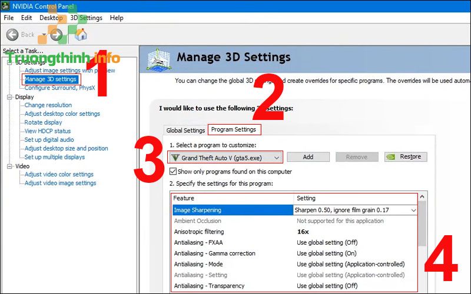The image size is (471, 294).
Task: Open the Desktop menu
Action: [51, 18]
